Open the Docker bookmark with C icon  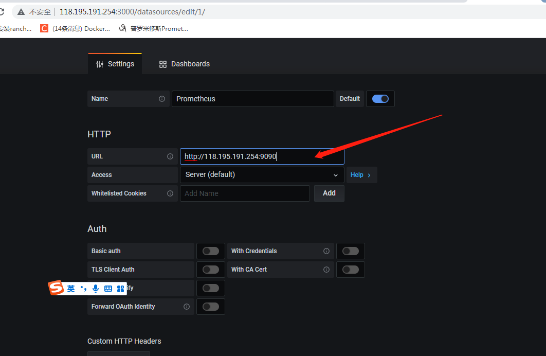[x=75, y=29]
